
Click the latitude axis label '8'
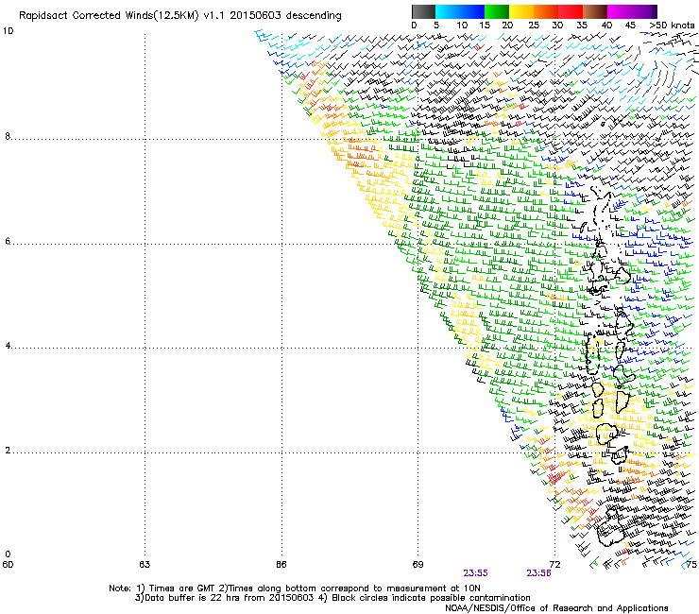(x=8, y=136)
